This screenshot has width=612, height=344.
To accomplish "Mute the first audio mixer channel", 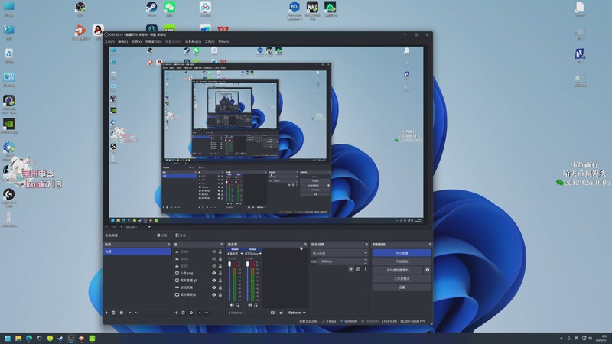I will click(x=233, y=304).
